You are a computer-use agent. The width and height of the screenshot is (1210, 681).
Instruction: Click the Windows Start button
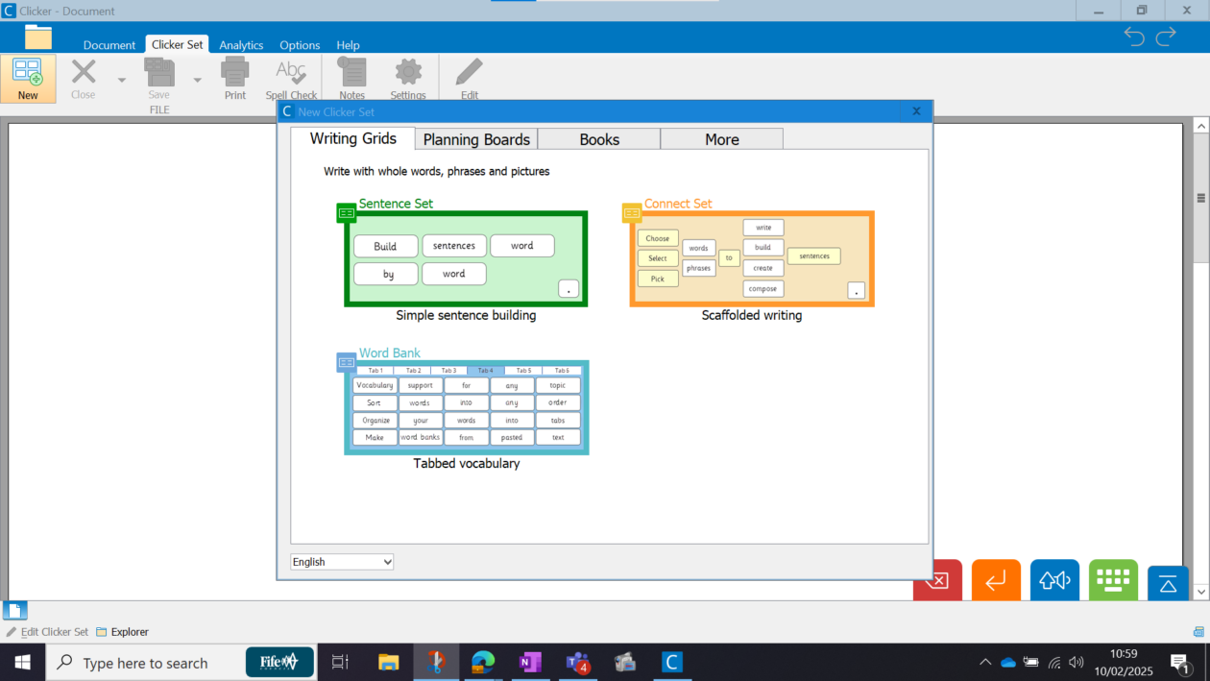(x=22, y=662)
